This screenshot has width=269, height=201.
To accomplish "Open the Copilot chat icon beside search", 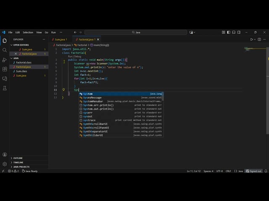I will point(191,32).
